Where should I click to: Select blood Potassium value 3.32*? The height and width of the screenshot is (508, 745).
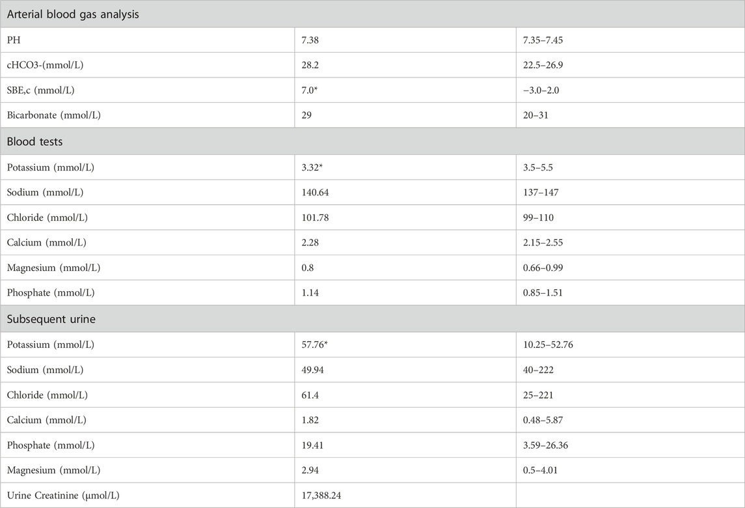click(312, 167)
